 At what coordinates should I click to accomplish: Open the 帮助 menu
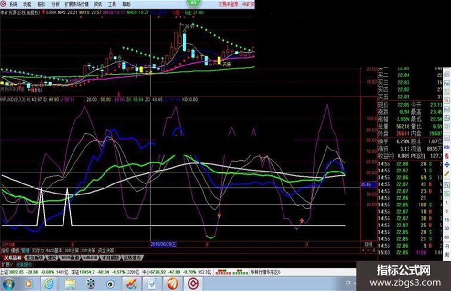(x=126, y=4)
